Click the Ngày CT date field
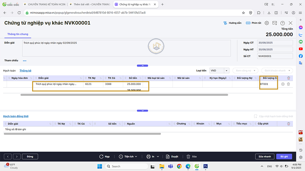This screenshot has height=171, width=305. pos(274,43)
